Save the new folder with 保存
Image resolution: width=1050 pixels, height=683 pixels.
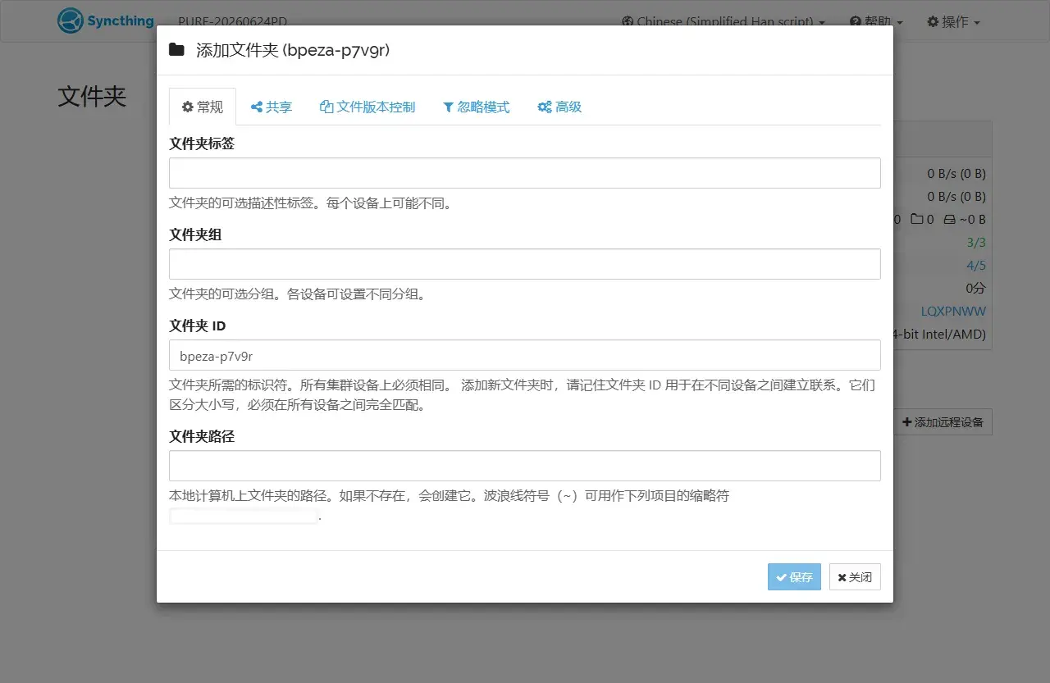pos(794,576)
